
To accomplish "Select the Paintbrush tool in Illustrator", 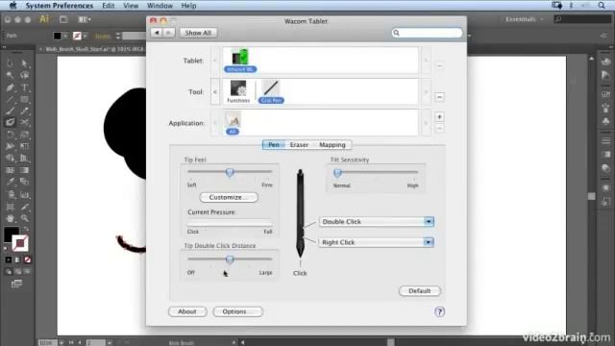I will (11, 111).
